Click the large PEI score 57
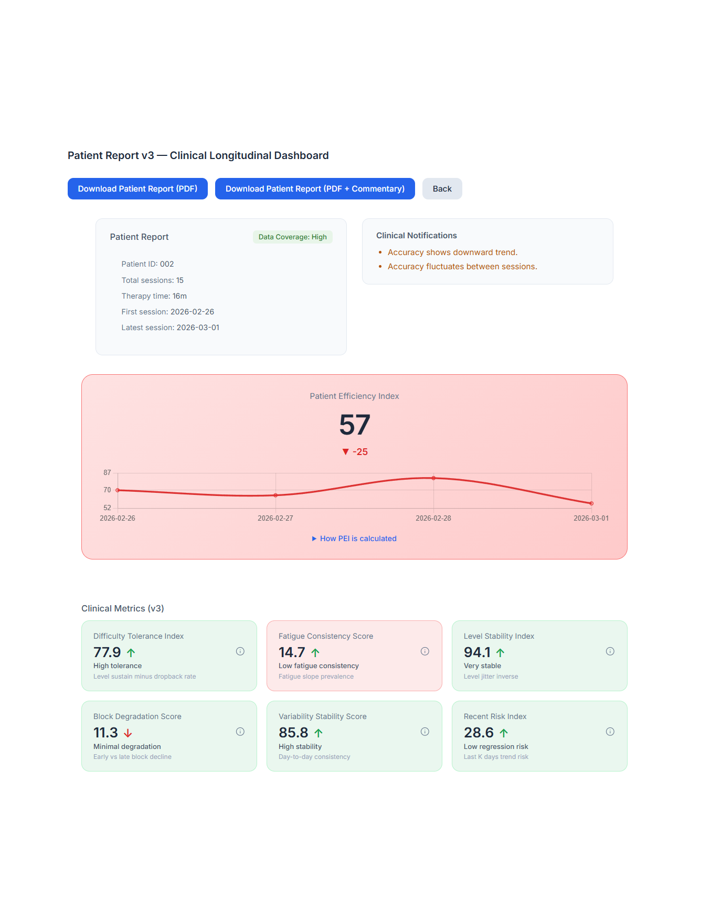711x908 pixels. coord(355,425)
